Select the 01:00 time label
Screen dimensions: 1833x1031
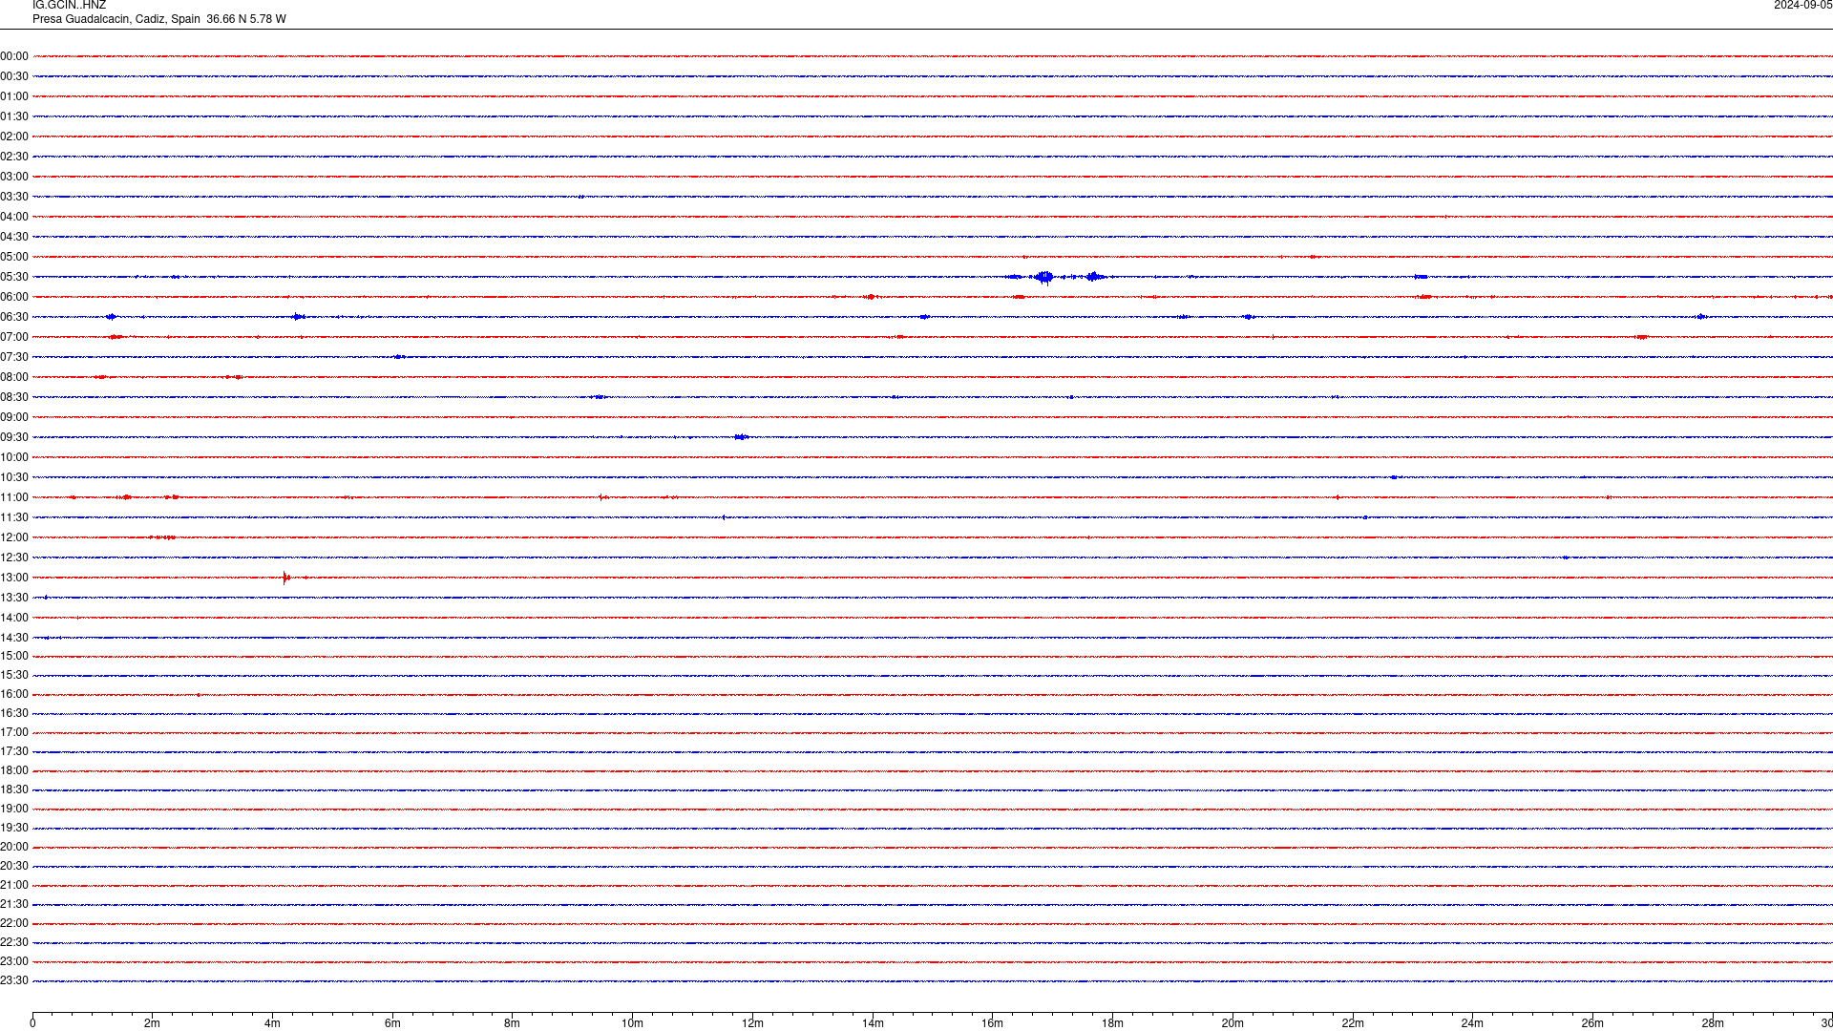point(14,96)
